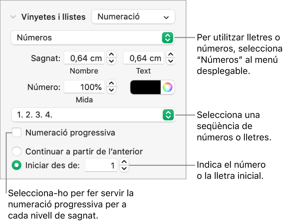Decrease number size (Mida) stepper down
287x224 pixels.
click(x=111, y=90)
